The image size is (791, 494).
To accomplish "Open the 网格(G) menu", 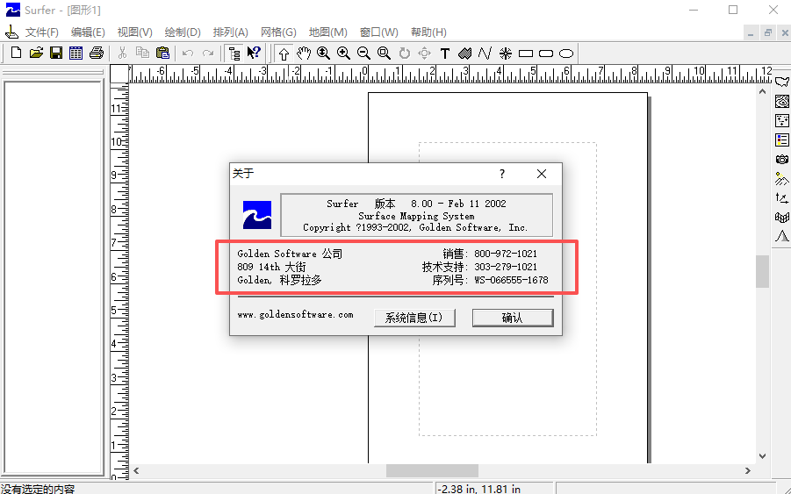I will [x=278, y=32].
